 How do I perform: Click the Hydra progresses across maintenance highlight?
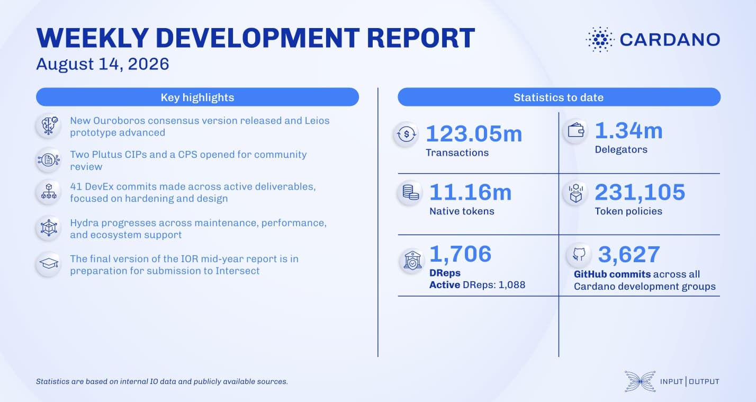tap(198, 229)
